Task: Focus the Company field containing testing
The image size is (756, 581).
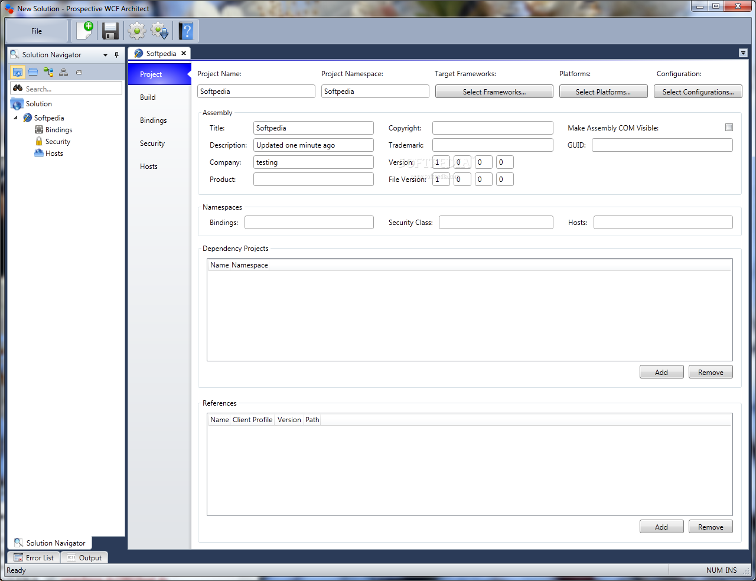Action: (x=314, y=162)
